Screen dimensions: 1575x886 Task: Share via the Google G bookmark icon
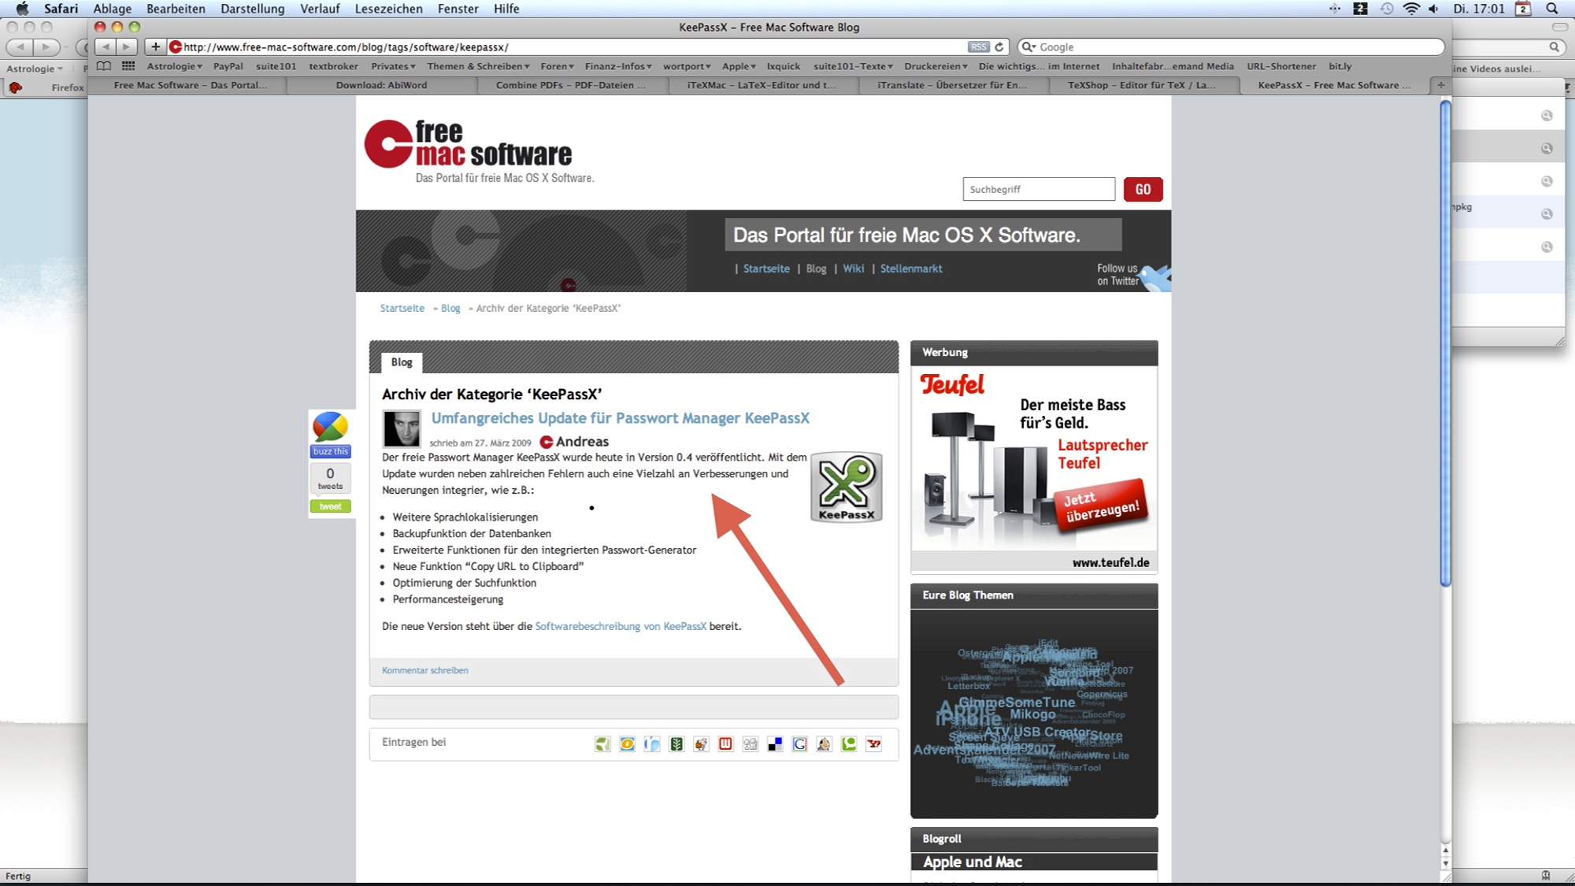(799, 744)
